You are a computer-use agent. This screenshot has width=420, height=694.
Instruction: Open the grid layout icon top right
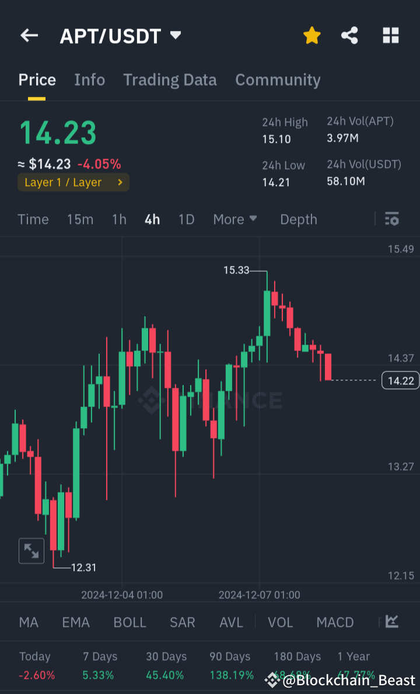pyautogui.click(x=390, y=35)
